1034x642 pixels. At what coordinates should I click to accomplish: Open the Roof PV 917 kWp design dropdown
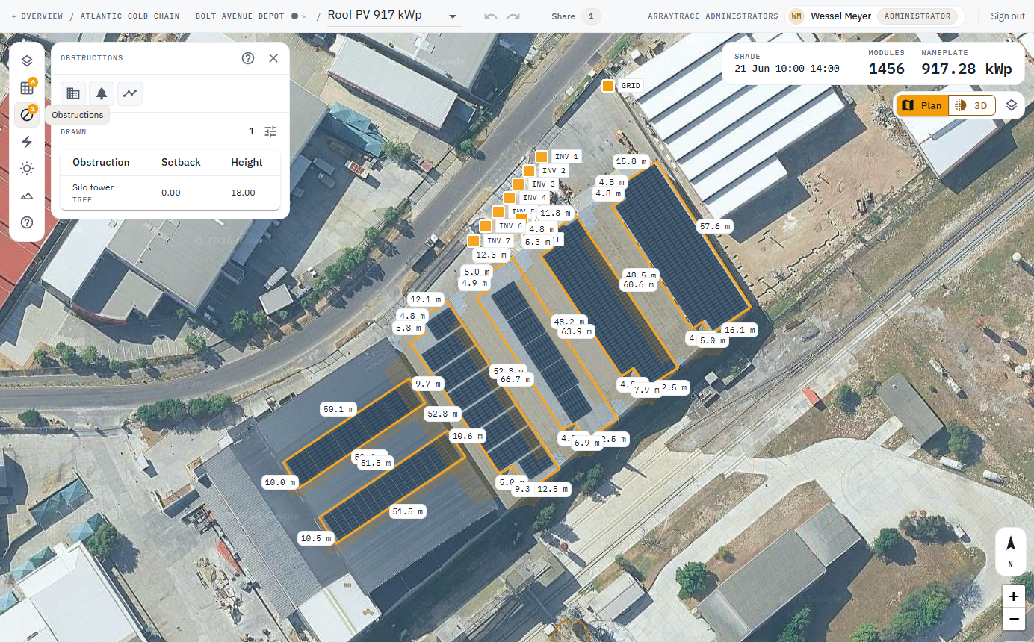point(394,16)
